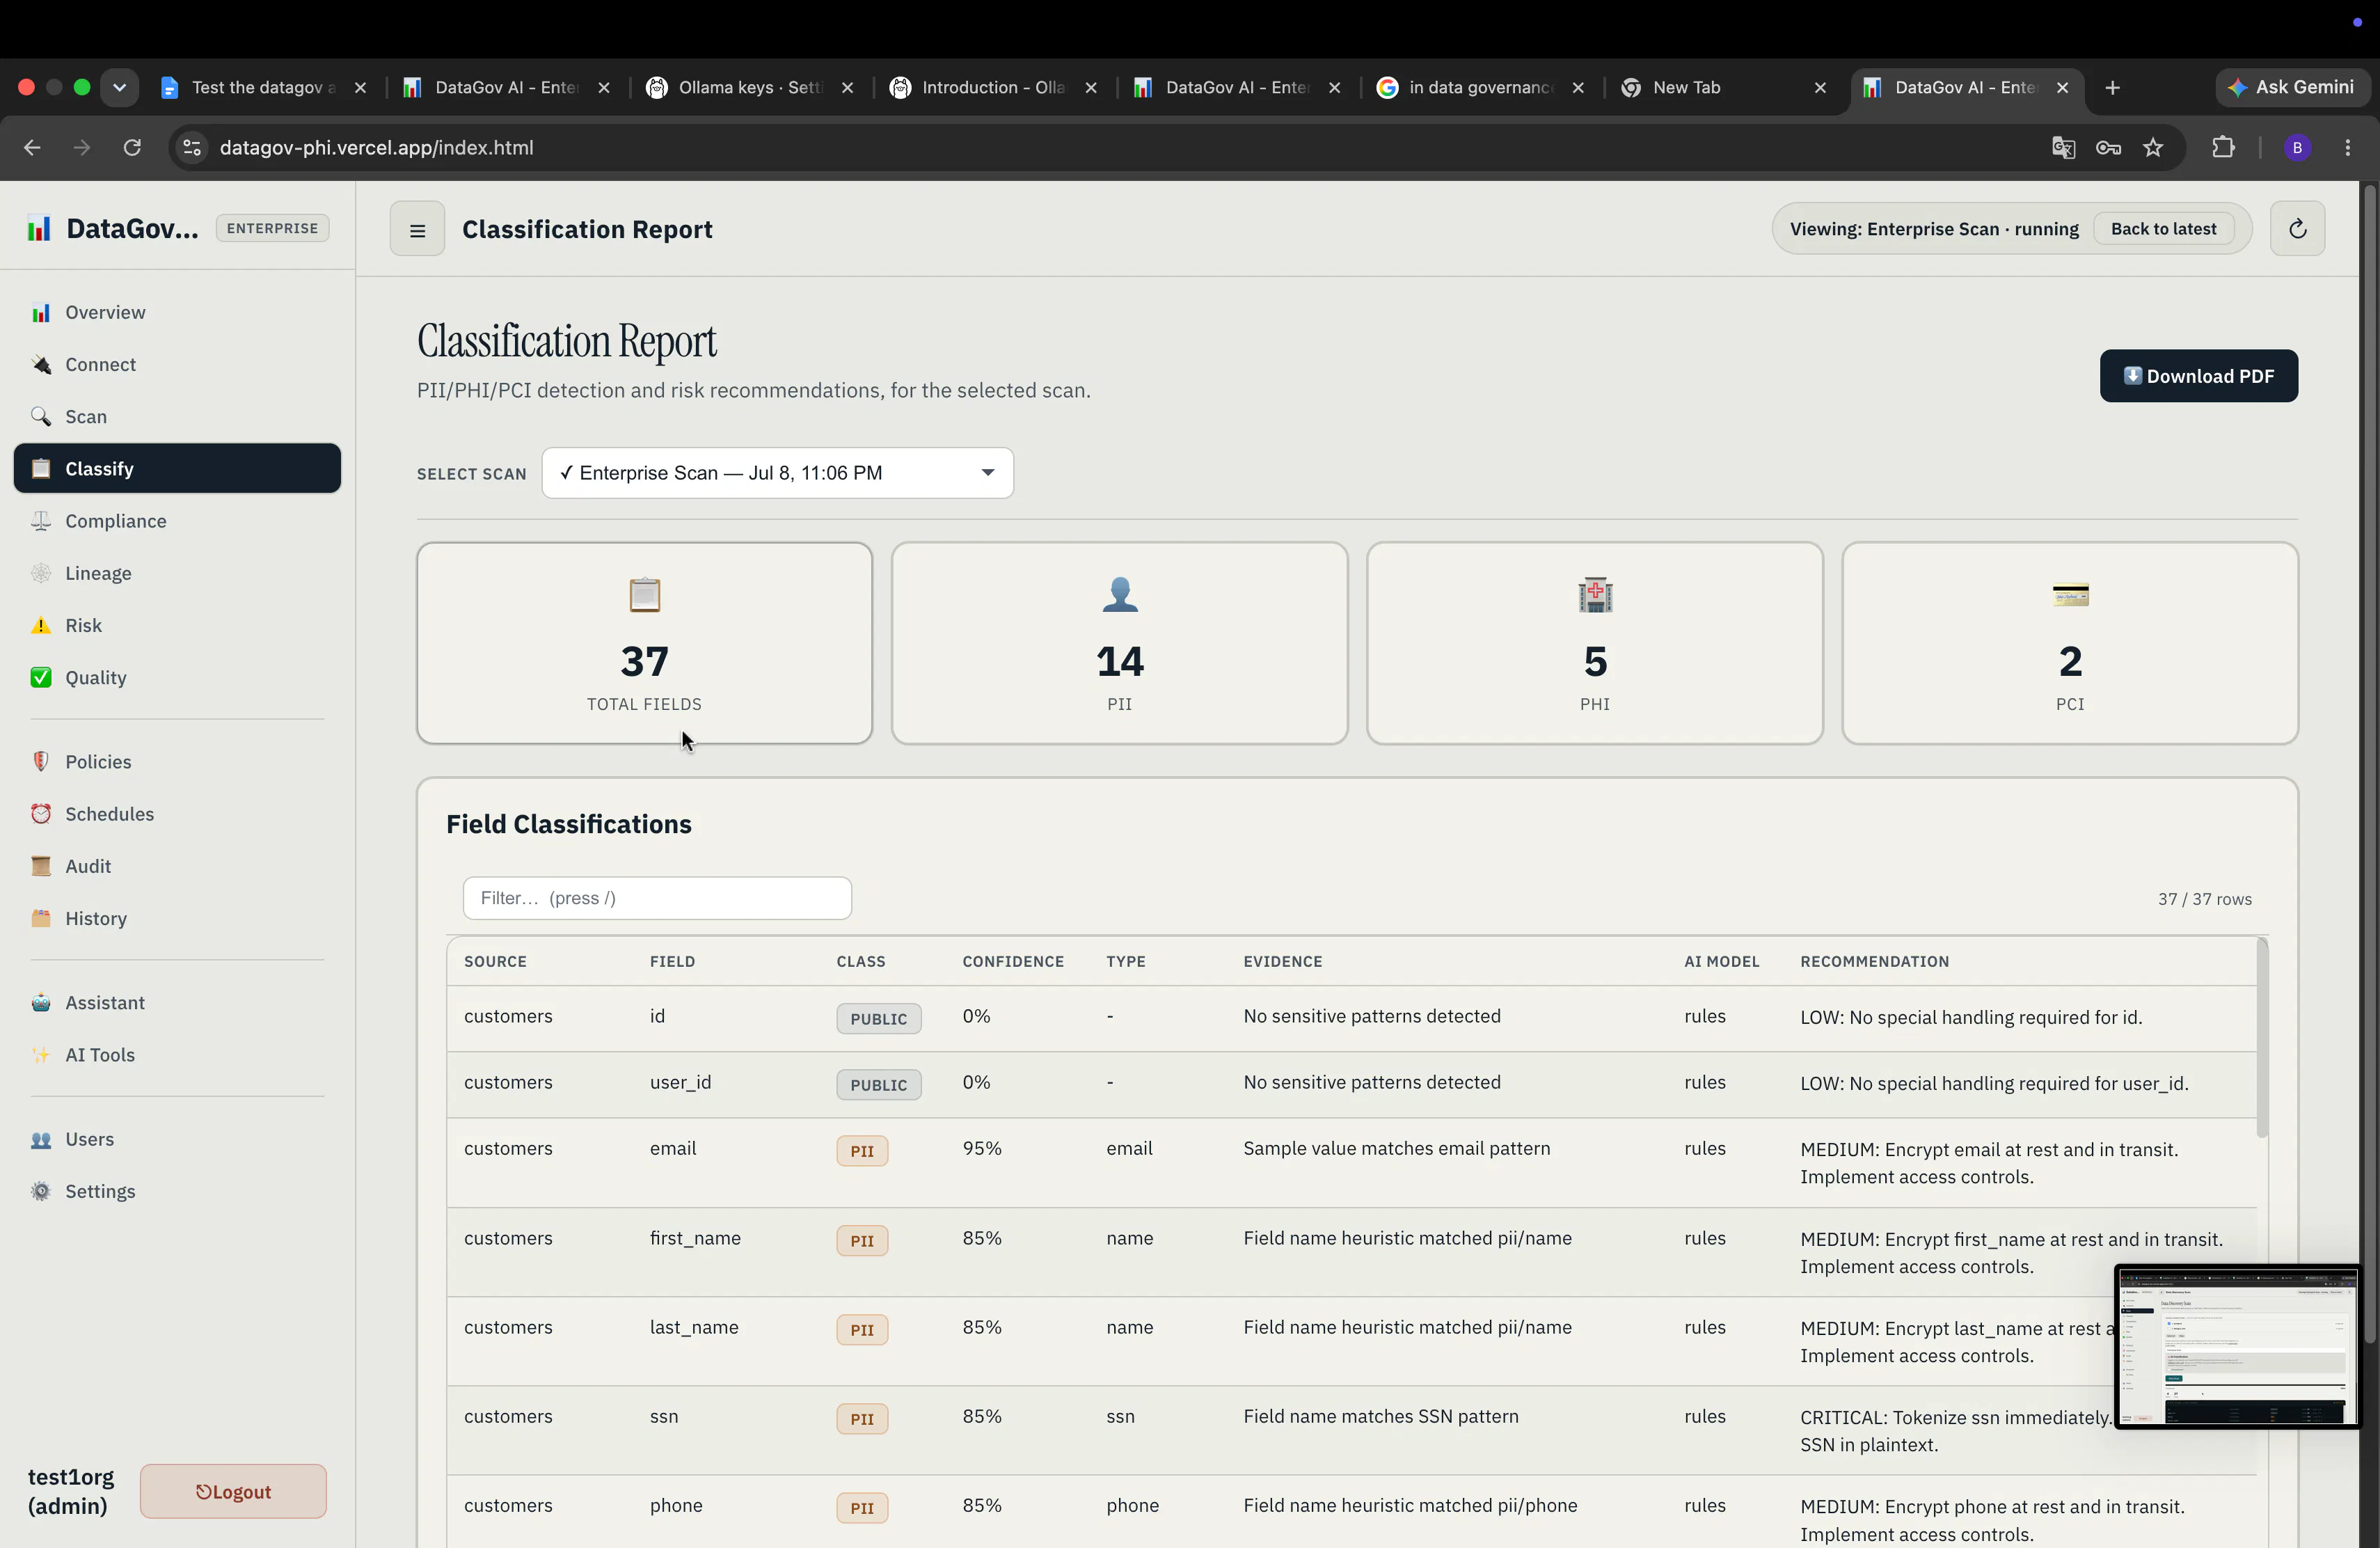Bookmark this page with the star icon
Viewport: 2380px width, 1548px height.
click(2153, 147)
